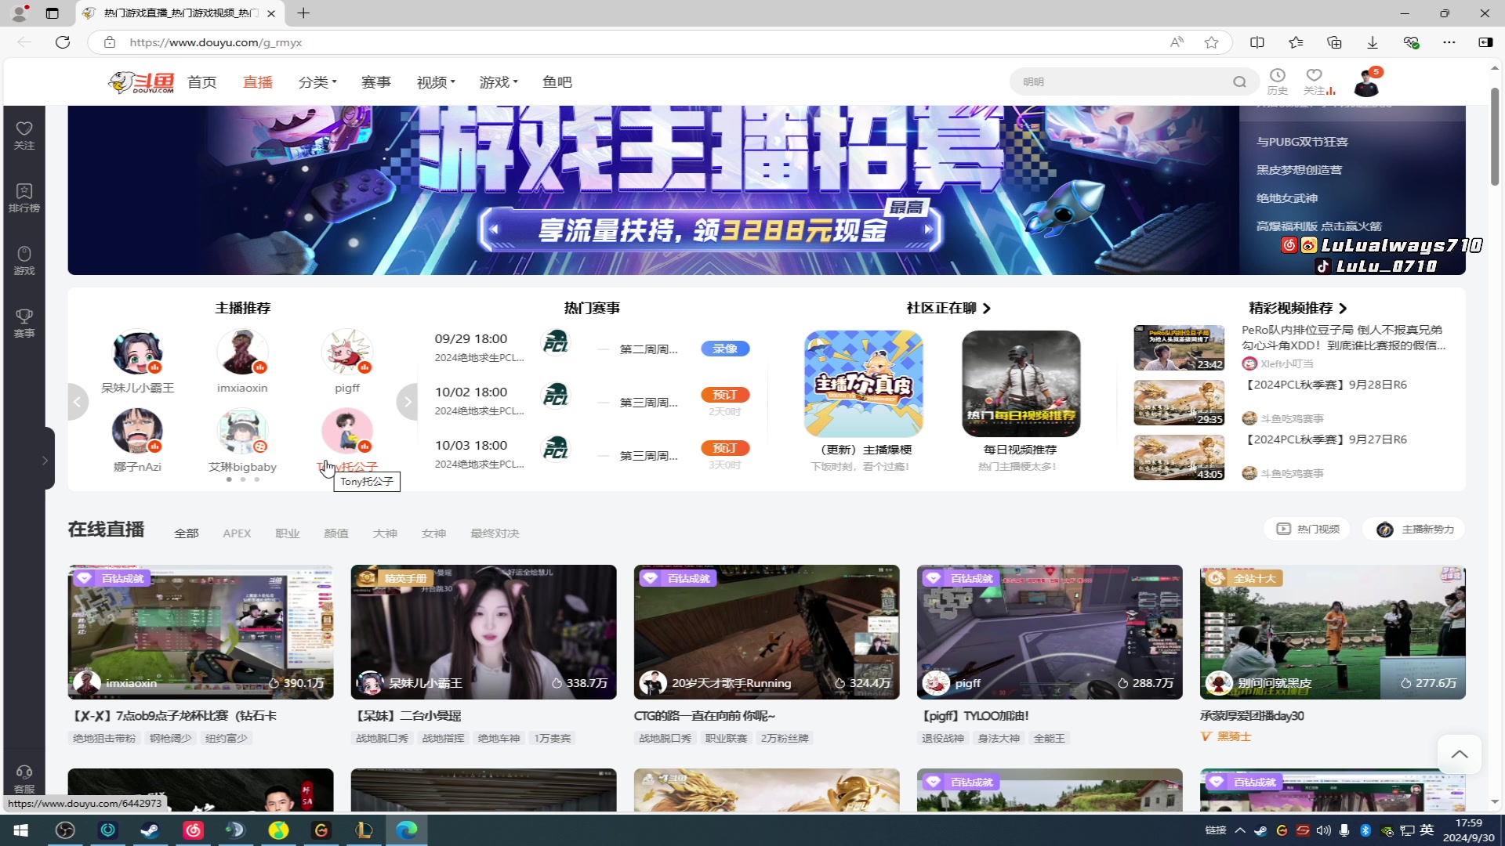Open Microsoft Edge in the taskbar
Image resolution: width=1505 pixels, height=846 pixels.
point(406,830)
